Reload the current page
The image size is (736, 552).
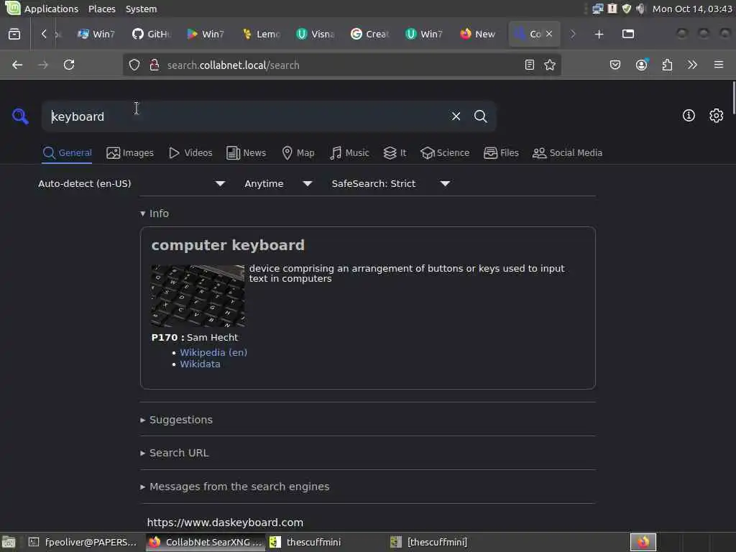coord(69,65)
